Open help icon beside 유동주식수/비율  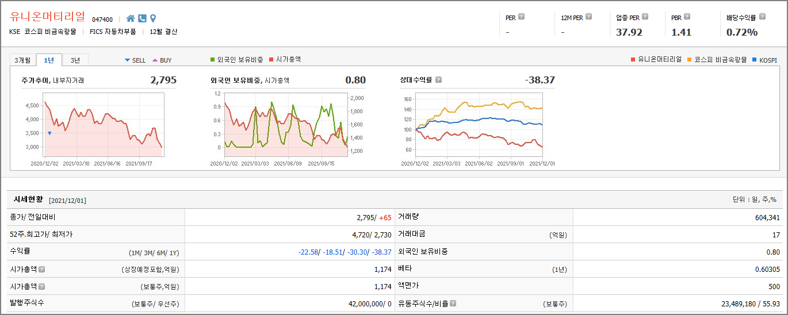point(453,304)
